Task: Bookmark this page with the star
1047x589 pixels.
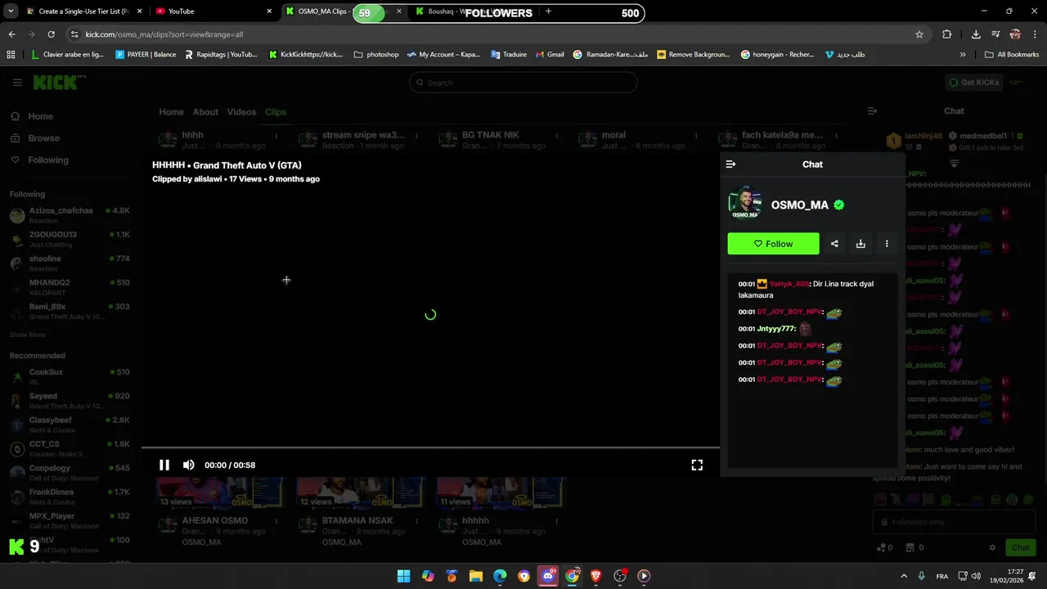Action: tap(919, 34)
